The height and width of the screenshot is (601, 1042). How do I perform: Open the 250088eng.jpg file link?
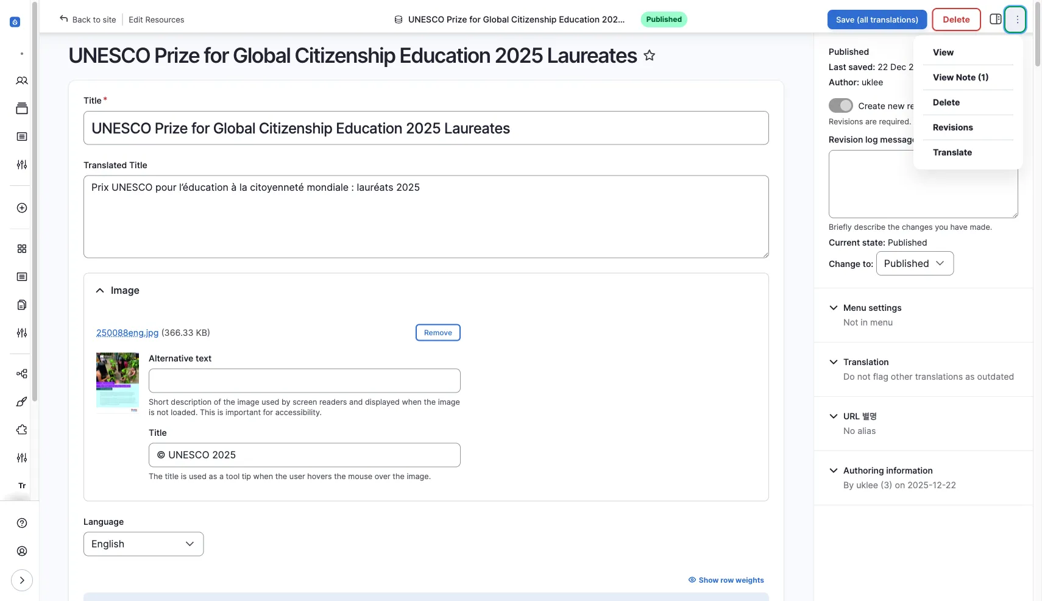[127, 333]
